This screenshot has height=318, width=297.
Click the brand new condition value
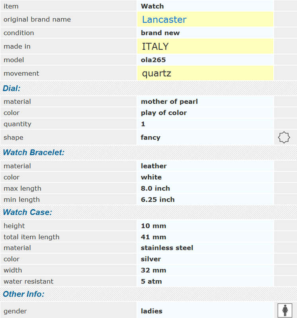tap(160, 33)
